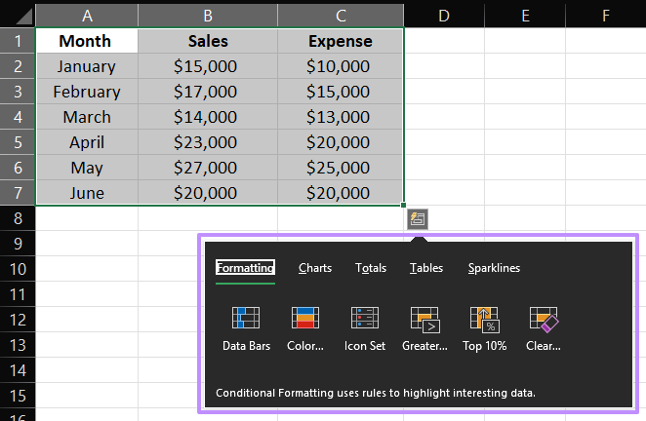Click the Select All corner button
The image size is (646, 421).
pyautogui.click(x=18, y=15)
